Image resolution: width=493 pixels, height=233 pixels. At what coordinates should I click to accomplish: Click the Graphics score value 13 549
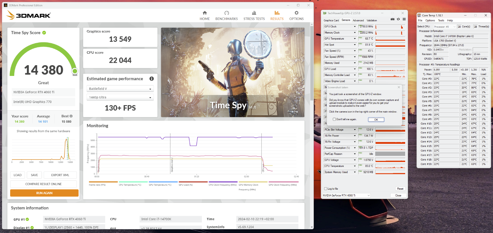[x=120, y=39]
